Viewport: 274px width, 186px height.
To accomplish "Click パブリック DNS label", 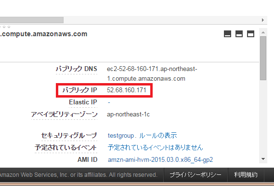I will 77,69.
